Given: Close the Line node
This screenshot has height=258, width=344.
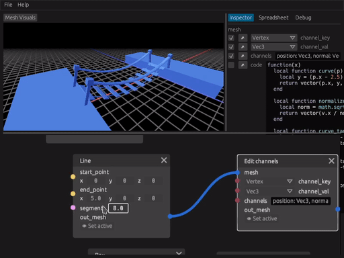Looking at the screenshot, I should (164, 161).
